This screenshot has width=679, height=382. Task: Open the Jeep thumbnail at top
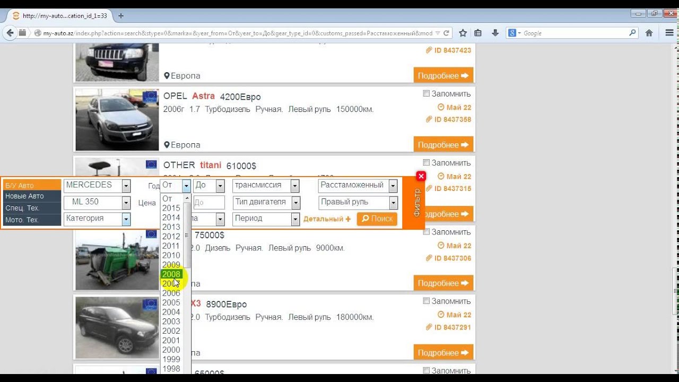[117, 64]
